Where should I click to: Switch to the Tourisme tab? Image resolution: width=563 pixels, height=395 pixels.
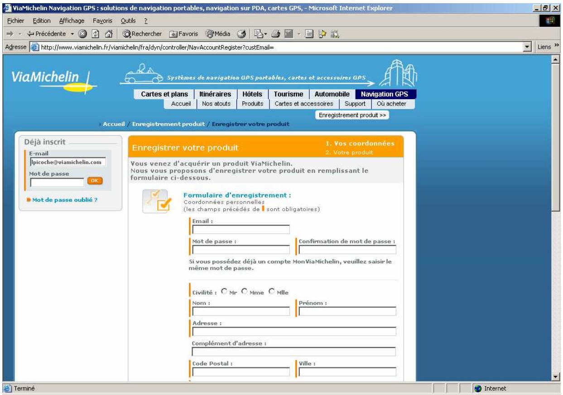[289, 94]
